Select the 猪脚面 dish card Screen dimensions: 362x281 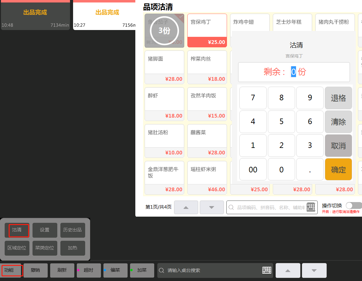[x=164, y=67]
